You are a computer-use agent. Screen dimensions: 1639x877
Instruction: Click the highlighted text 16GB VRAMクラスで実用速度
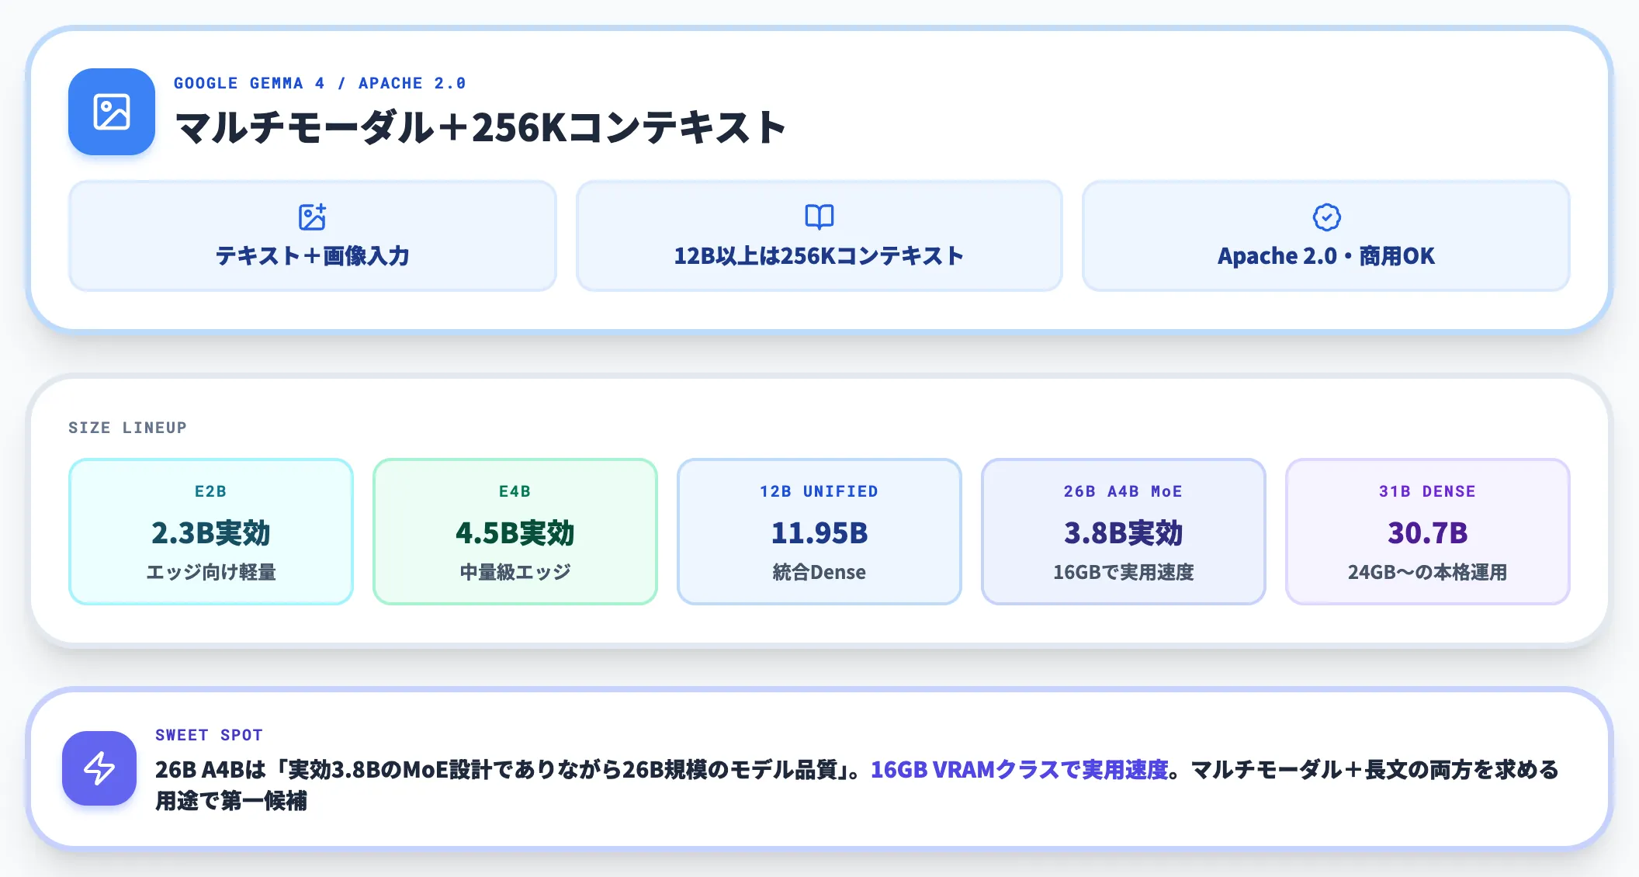1020,769
